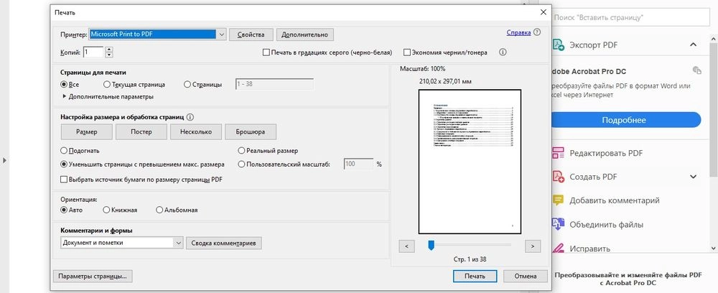Click the Add Comment speech bubble icon
The width and height of the screenshot is (718, 293).
[x=558, y=200]
